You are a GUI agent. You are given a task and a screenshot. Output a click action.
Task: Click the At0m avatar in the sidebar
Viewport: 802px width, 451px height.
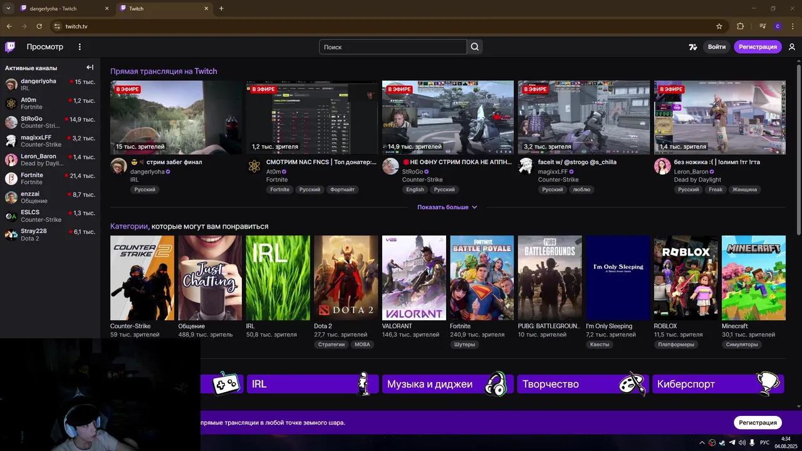[x=11, y=103]
